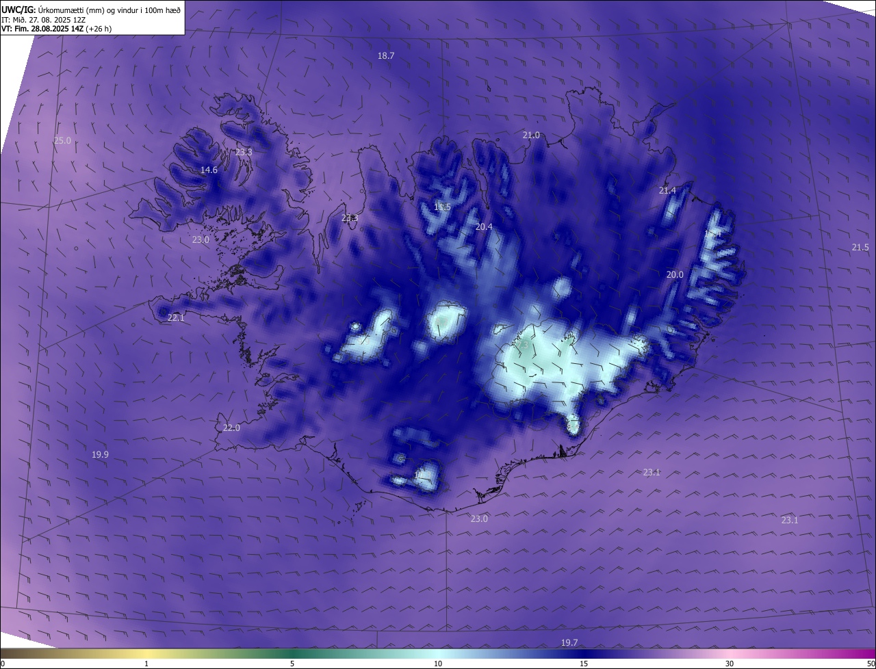Click the 20.0 value label
This screenshot has width=876, height=669.
click(675, 274)
